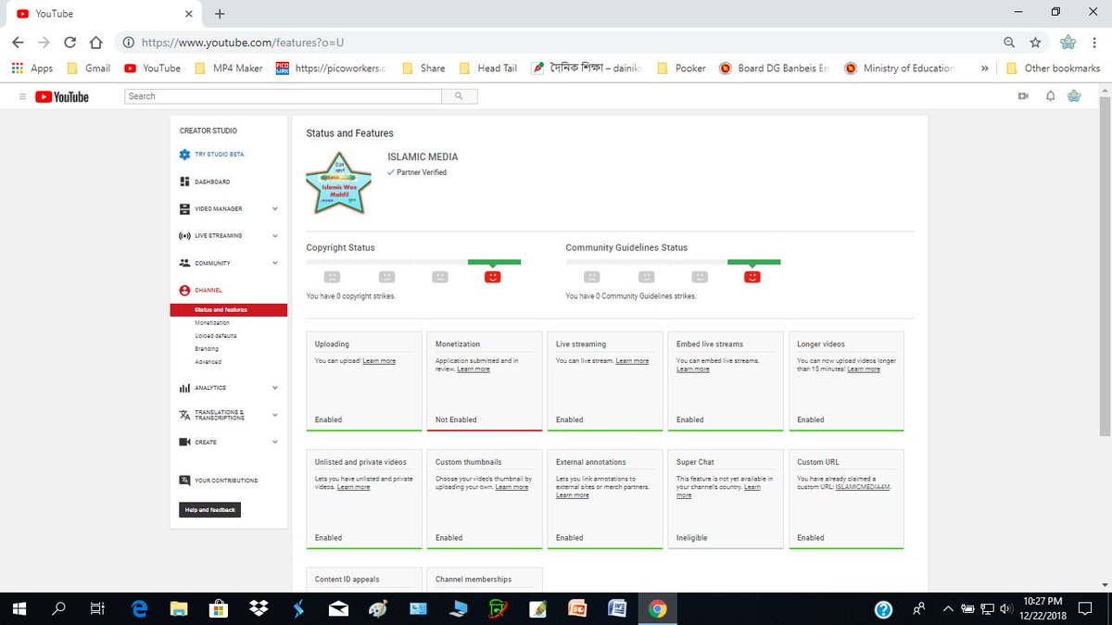Click Learn more in the Monetization card
This screenshot has width=1112, height=625.
[x=474, y=369]
